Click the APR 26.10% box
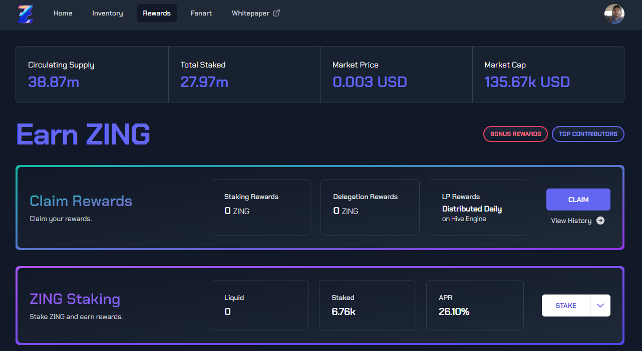 [x=474, y=305]
